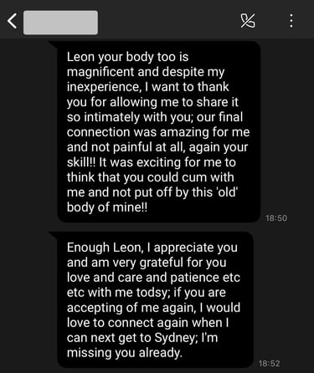The height and width of the screenshot is (373, 314).
Task: Click the bubble tail of the 18:52 message
Action: pos(53,234)
